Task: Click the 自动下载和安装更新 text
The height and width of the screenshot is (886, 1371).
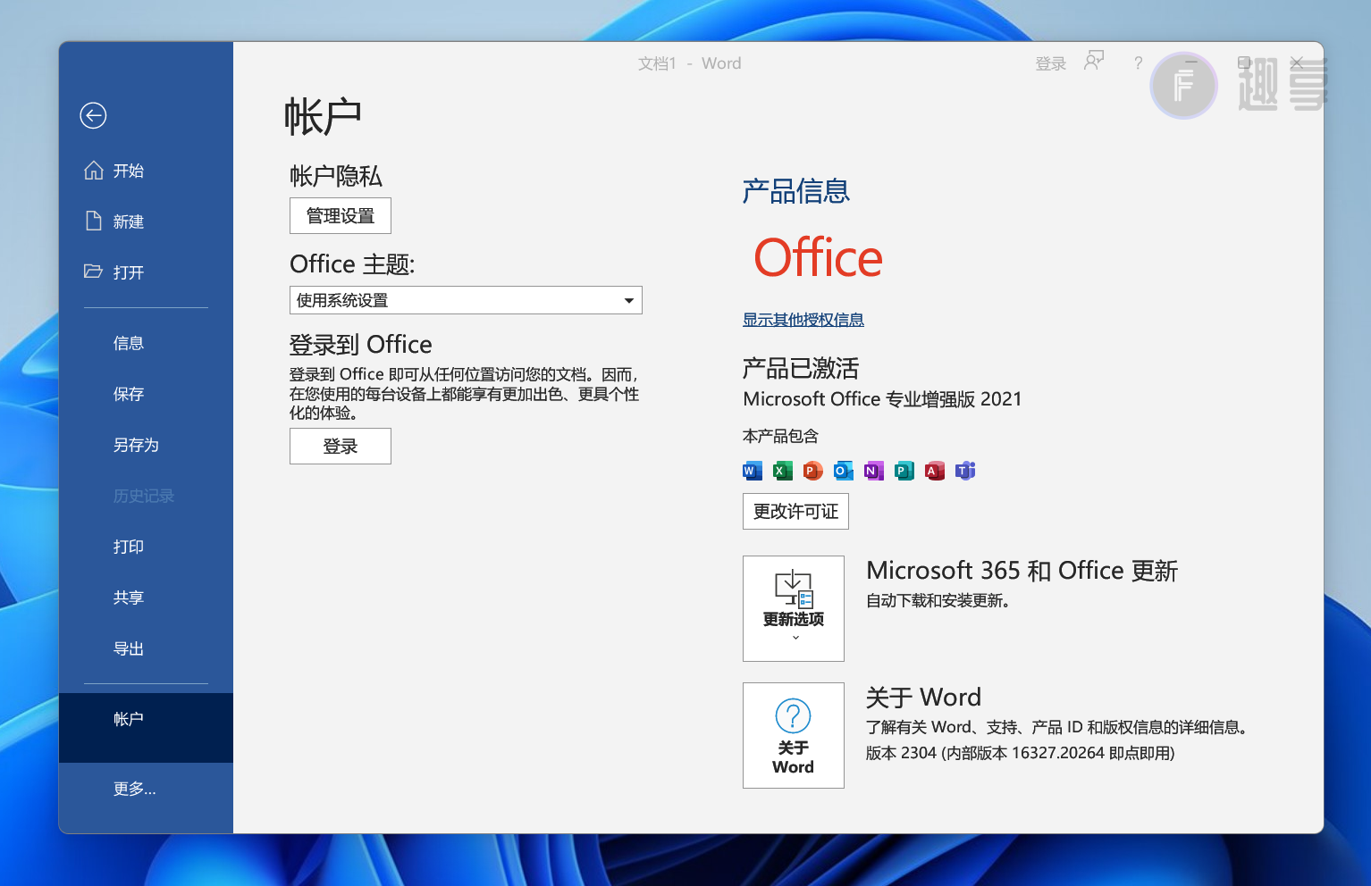Action: point(938,600)
